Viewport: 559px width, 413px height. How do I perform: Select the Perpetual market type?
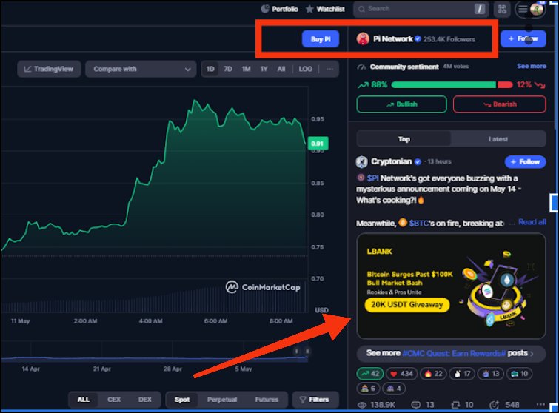click(221, 400)
